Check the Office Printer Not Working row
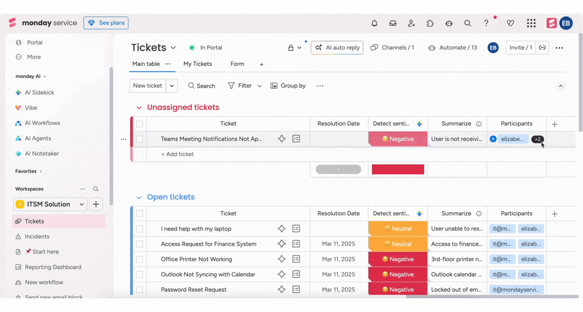583x312 pixels. pyautogui.click(x=139, y=259)
